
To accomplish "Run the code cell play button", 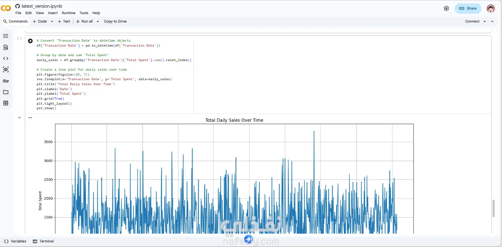I will (x=30, y=41).
